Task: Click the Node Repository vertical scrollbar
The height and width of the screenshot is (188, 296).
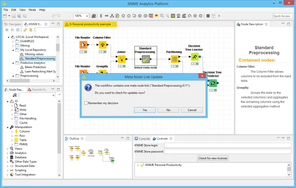Action: point(59,128)
